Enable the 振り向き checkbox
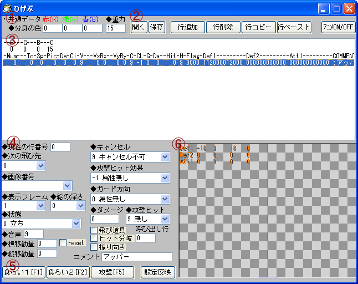This screenshot has width=358, height=284. pyautogui.click(x=94, y=247)
